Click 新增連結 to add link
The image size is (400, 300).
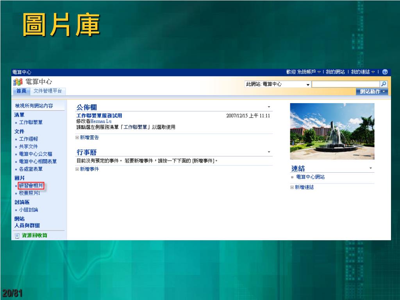pos(304,187)
